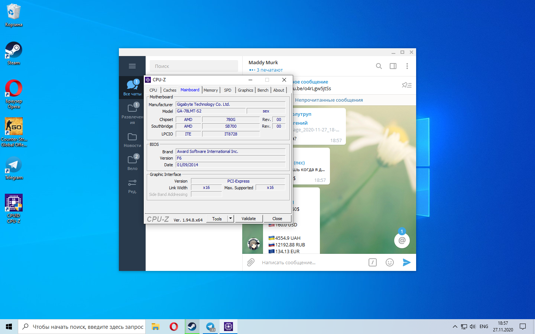Screen dimensions: 535x334
Task: Open the Telegram hamburger menu
Action: [x=132, y=66]
